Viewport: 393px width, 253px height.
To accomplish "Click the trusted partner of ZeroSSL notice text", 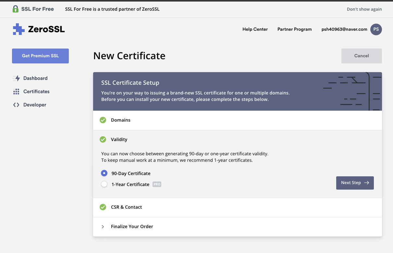I will click(x=112, y=9).
